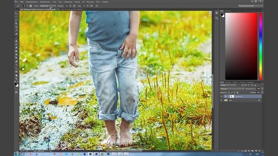Select the Rectangular Marquee tool

(x=17, y=17)
